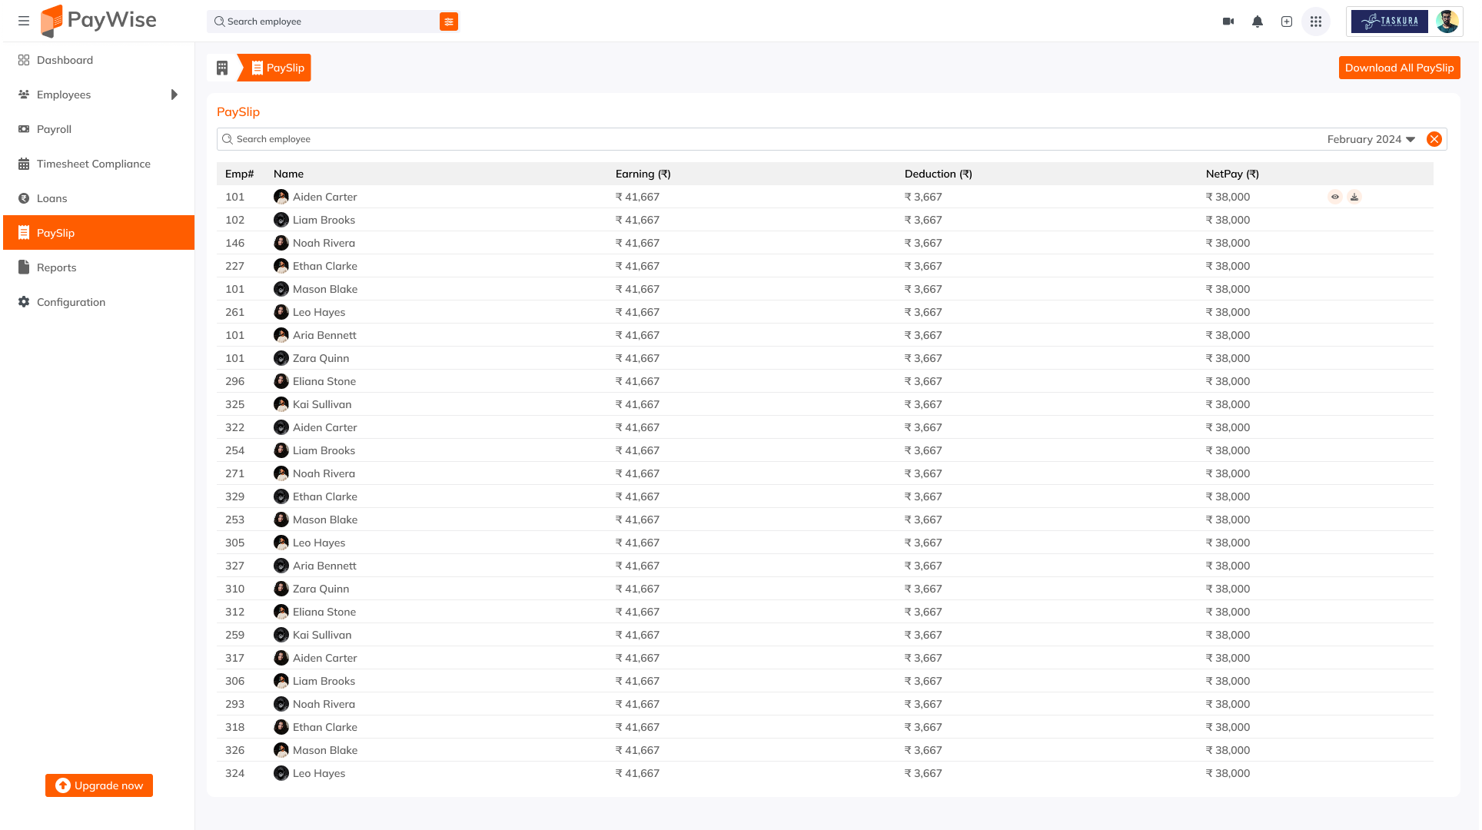Open Timesheet Compliance menu item
The height and width of the screenshot is (830, 1482).
click(93, 164)
